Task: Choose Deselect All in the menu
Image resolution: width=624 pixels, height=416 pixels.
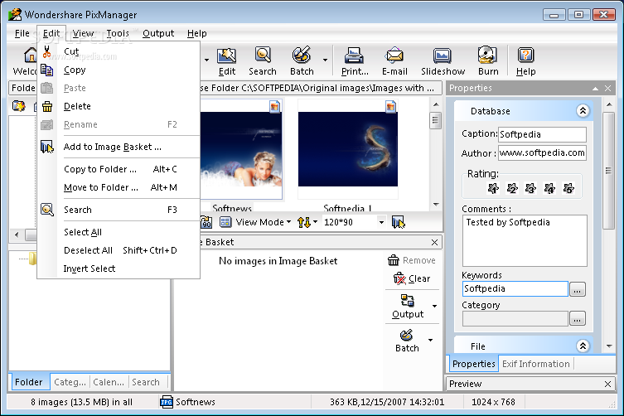Action: click(x=119, y=250)
